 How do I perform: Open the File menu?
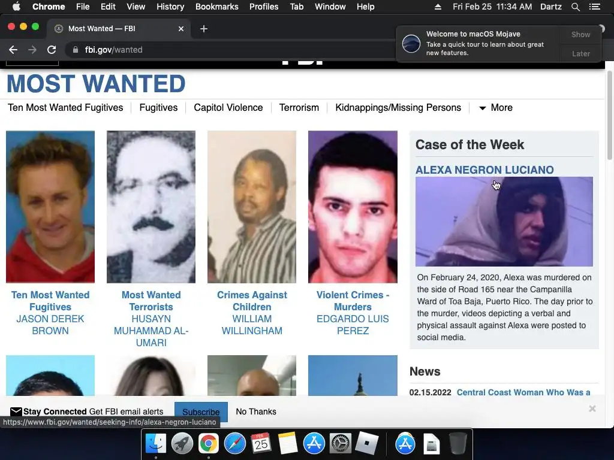pyautogui.click(x=83, y=7)
